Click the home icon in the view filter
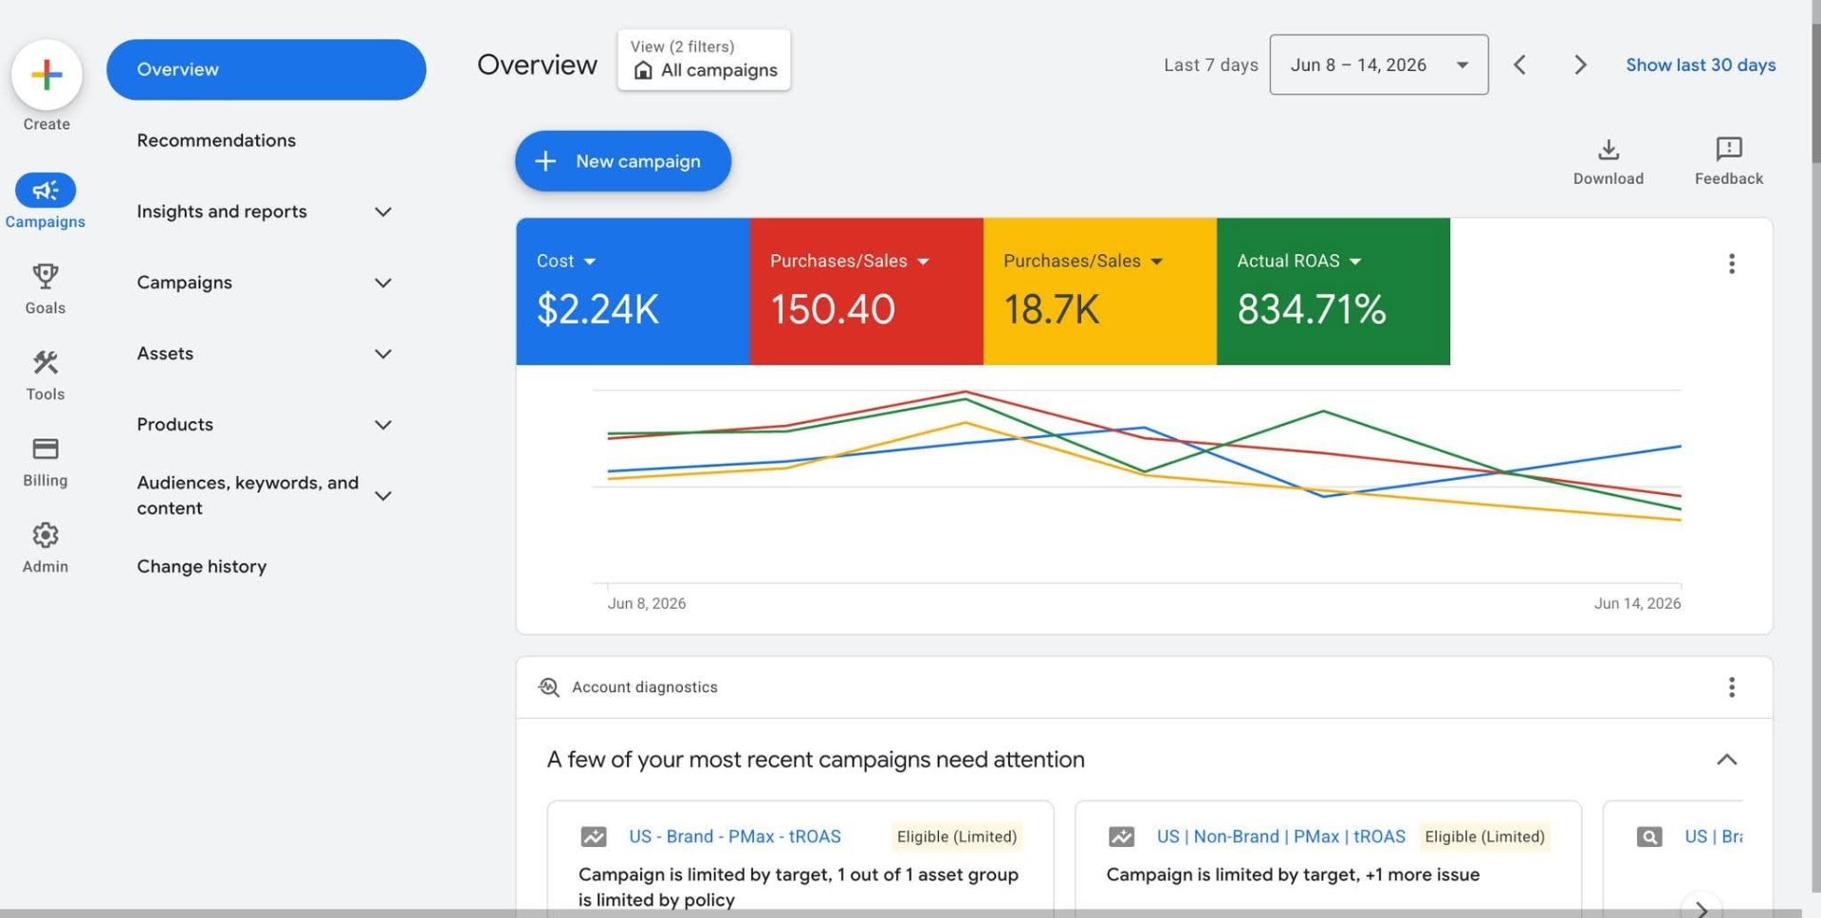 [643, 70]
